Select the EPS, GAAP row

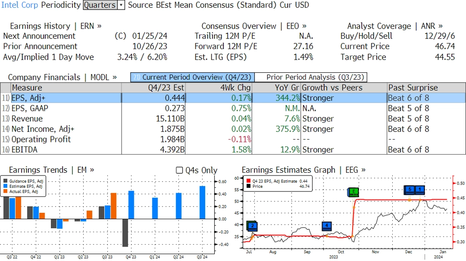(233, 108)
